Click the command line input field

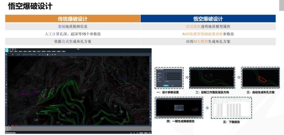78,132
